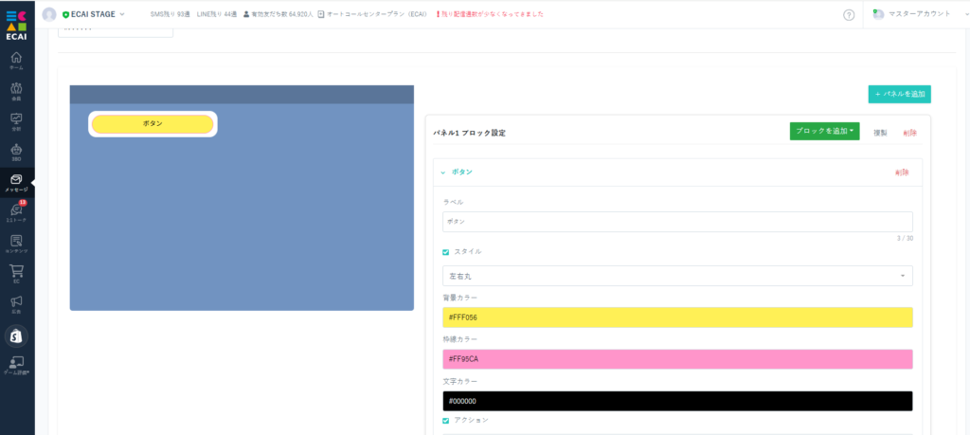
Task: Click the 複製 link for panel 1
Action: tap(880, 133)
